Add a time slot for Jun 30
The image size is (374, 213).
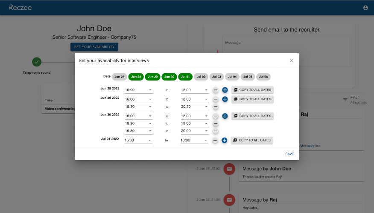pos(225,116)
